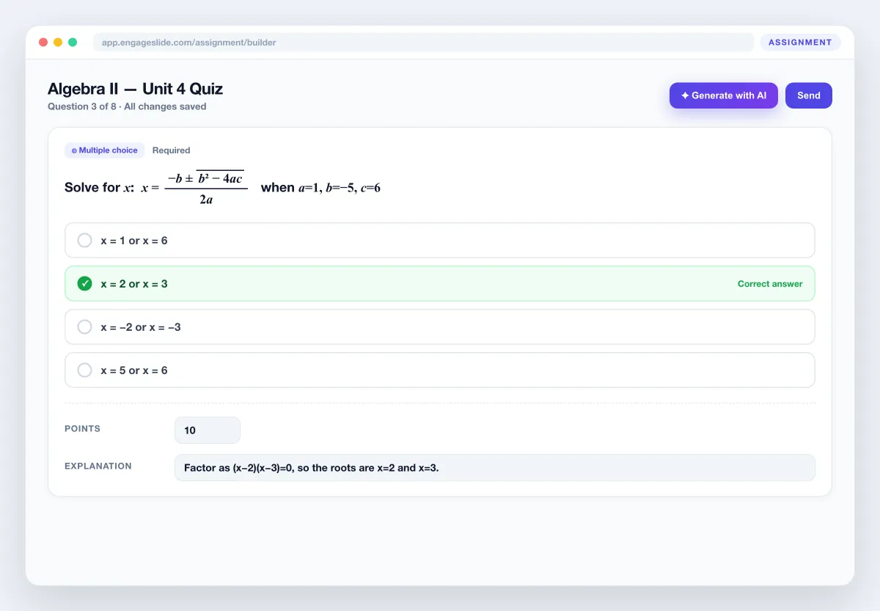Image resolution: width=880 pixels, height=611 pixels.
Task: Edit the Explanation text field
Action: [x=495, y=468]
